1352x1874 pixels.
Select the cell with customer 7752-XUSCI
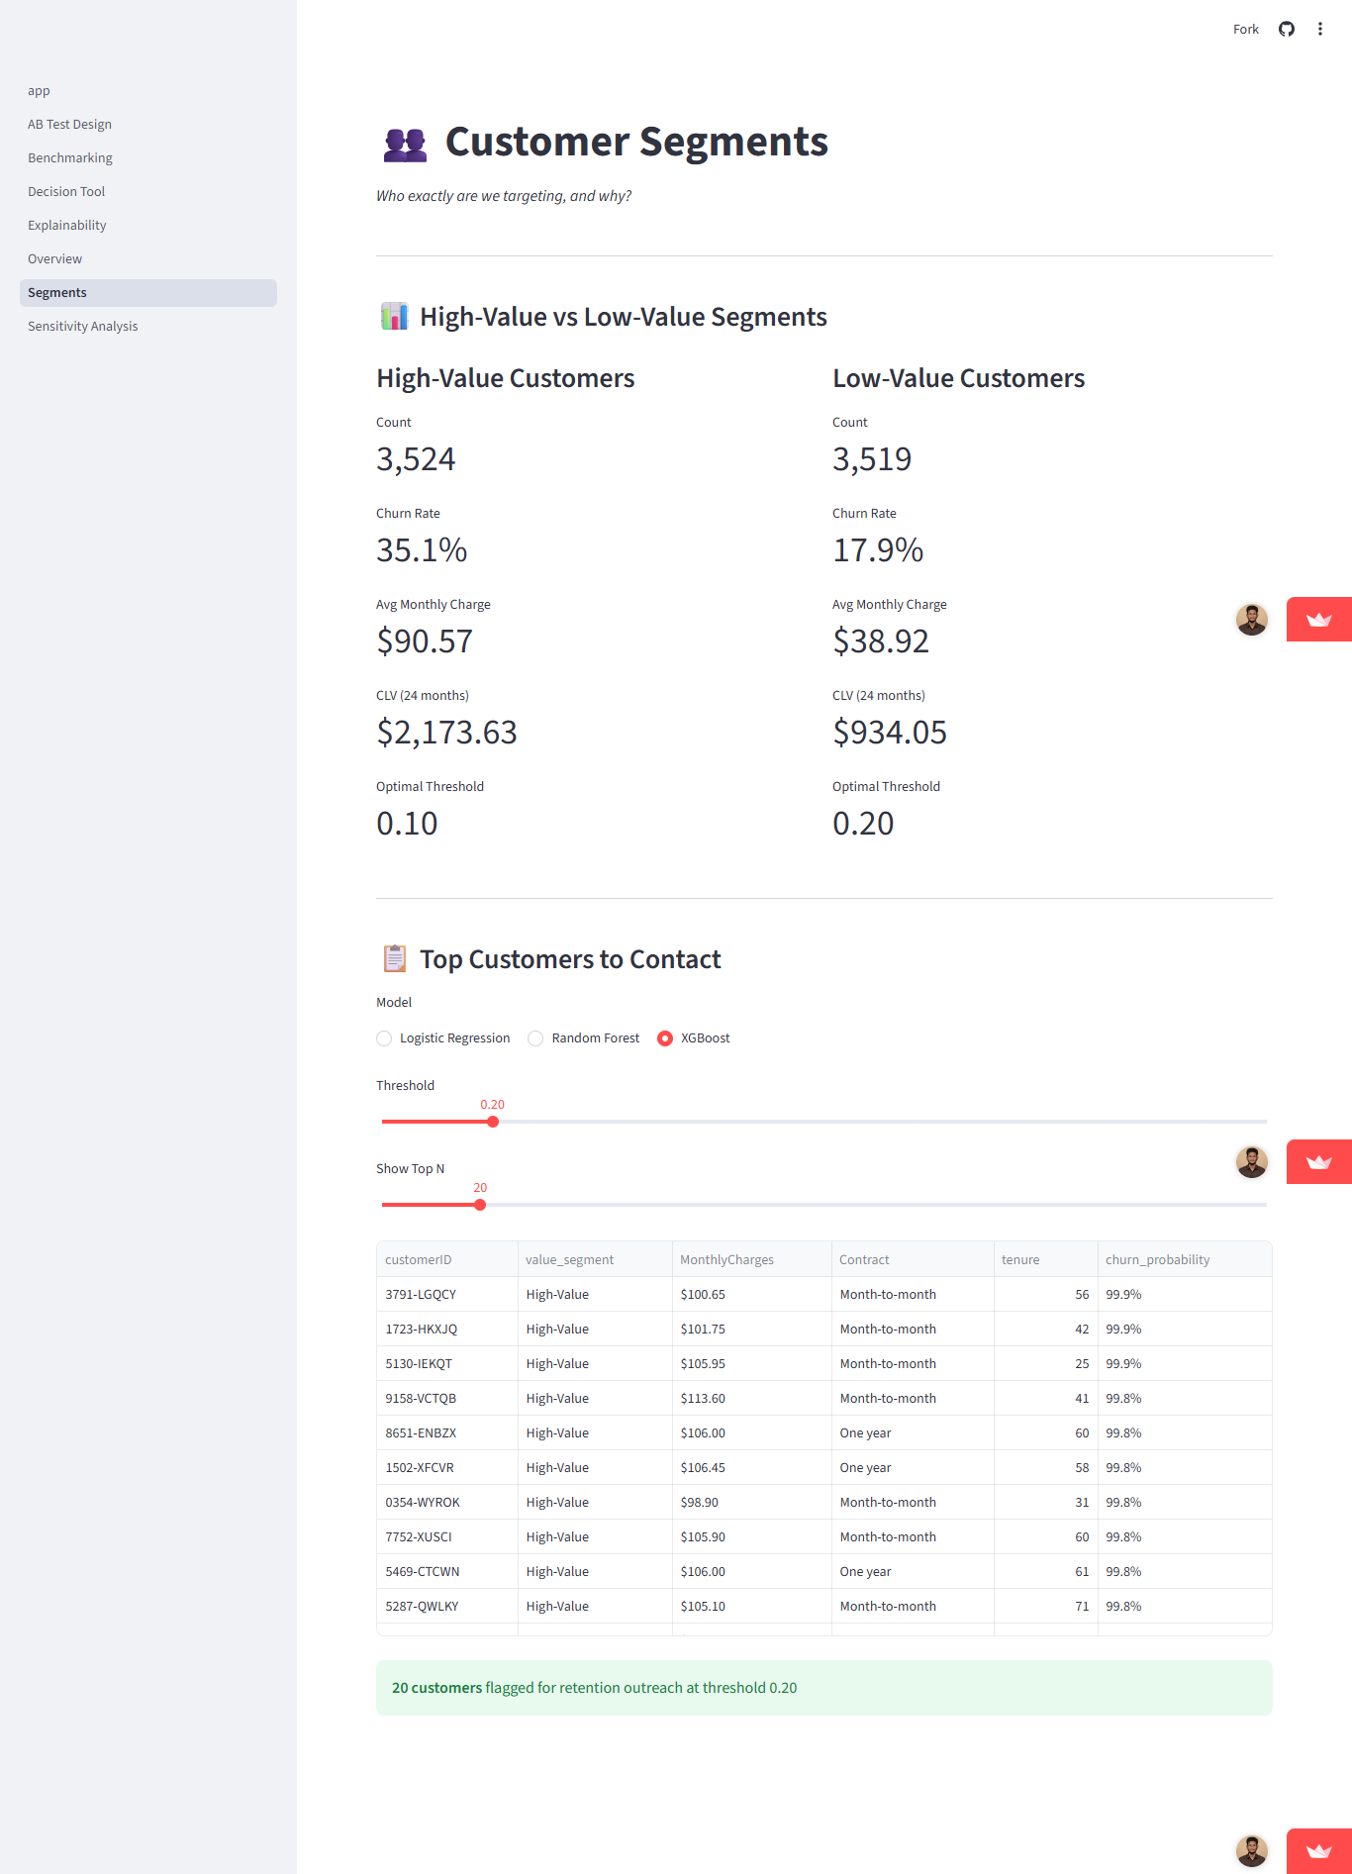point(447,1537)
